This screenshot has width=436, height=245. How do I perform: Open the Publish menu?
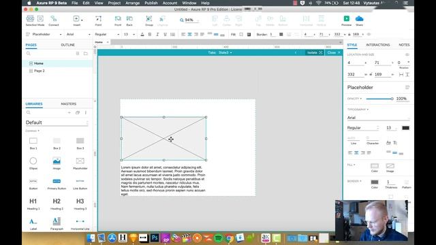point(151,3)
